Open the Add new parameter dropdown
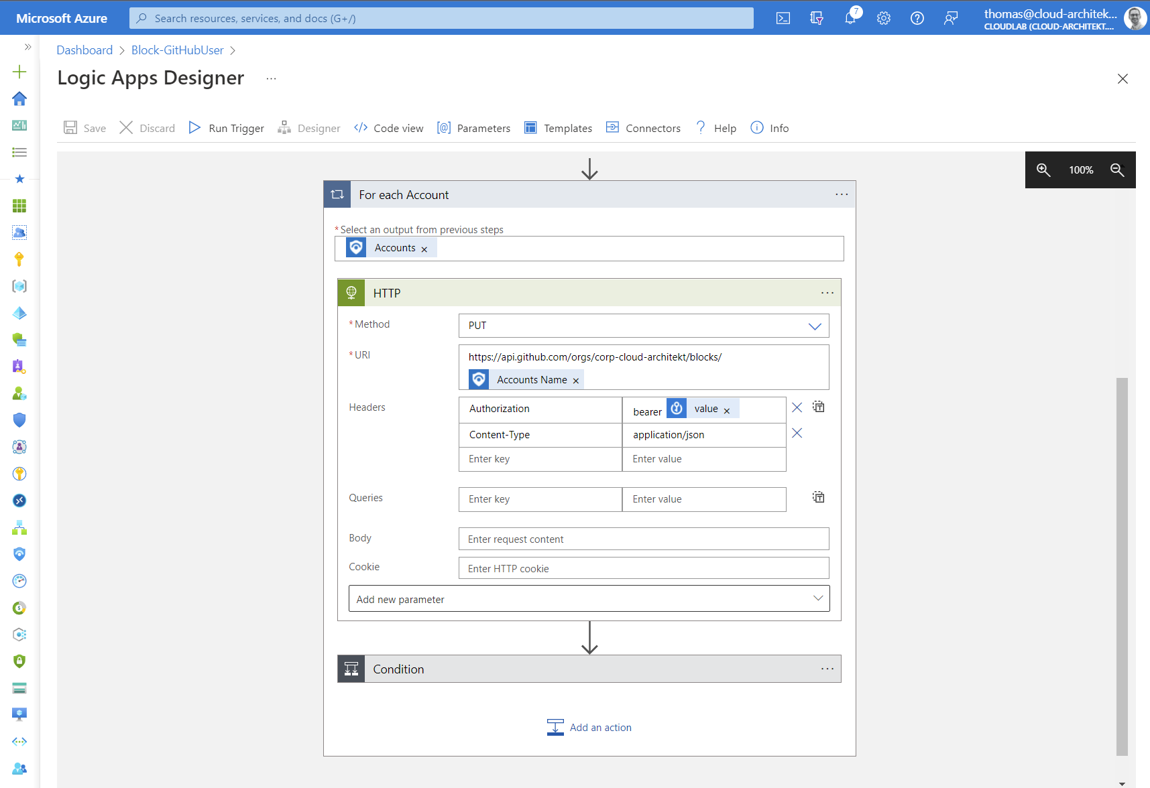Image resolution: width=1150 pixels, height=788 pixels. 589,599
